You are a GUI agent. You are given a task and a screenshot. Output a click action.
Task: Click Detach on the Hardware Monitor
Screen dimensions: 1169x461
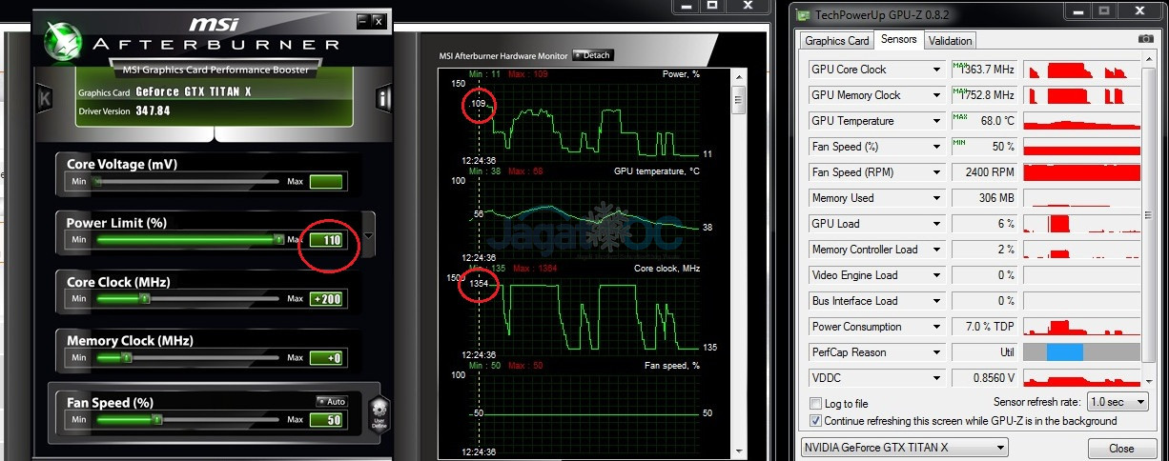pos(591,55)
